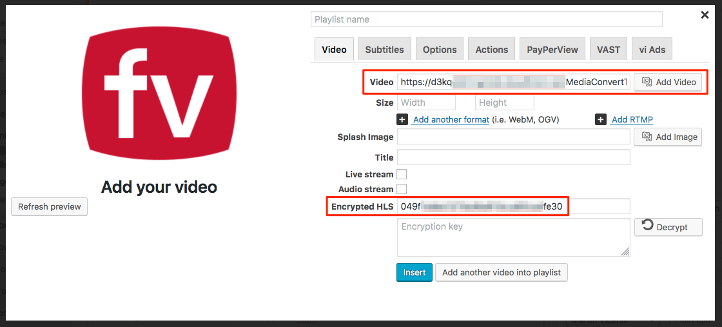
Task: Focus the Height size field
Action: click(x=505, y=103)
